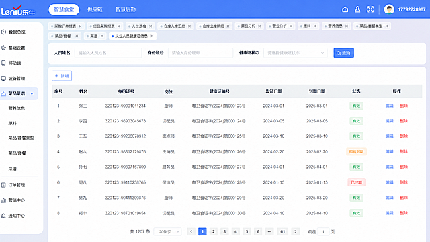Click the user avatar picture
This screenshot has height=242, width=430.
point(389,9)
